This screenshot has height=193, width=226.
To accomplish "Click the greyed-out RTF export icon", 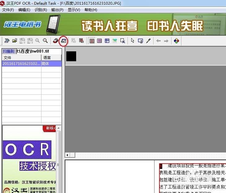I will pos(22,41).
